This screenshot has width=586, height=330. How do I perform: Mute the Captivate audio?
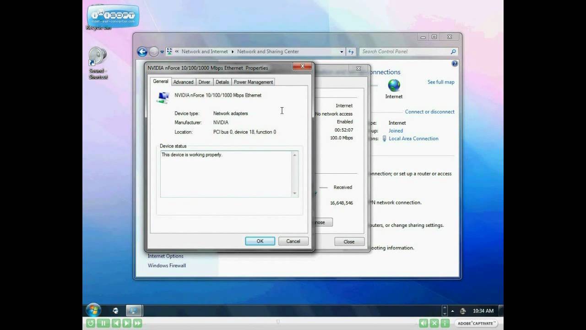pyautogui.click(x=423, y=323)
